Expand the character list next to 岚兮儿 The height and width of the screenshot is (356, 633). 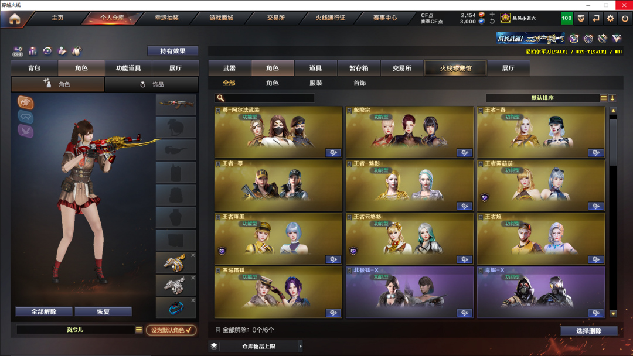tap(139, 330)
